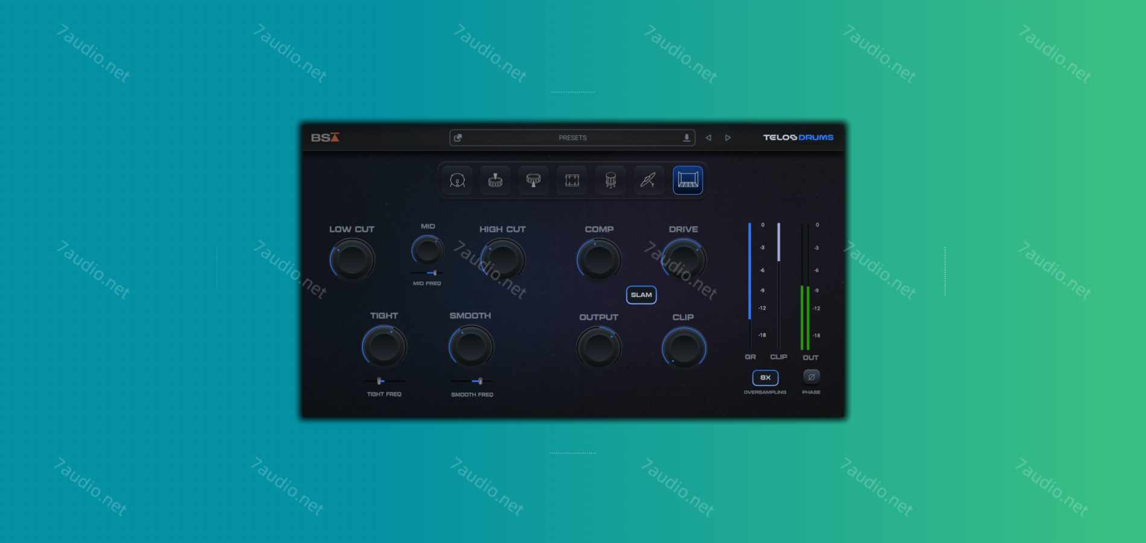Toggle 8X oversampling button
The width and height of the screenshot is (1146, 543).
tap(765, 378)
